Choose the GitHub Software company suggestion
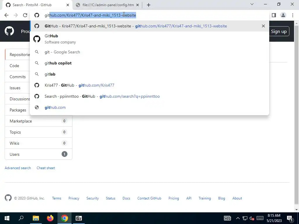 pyautogui.click(x=149, y=39)
